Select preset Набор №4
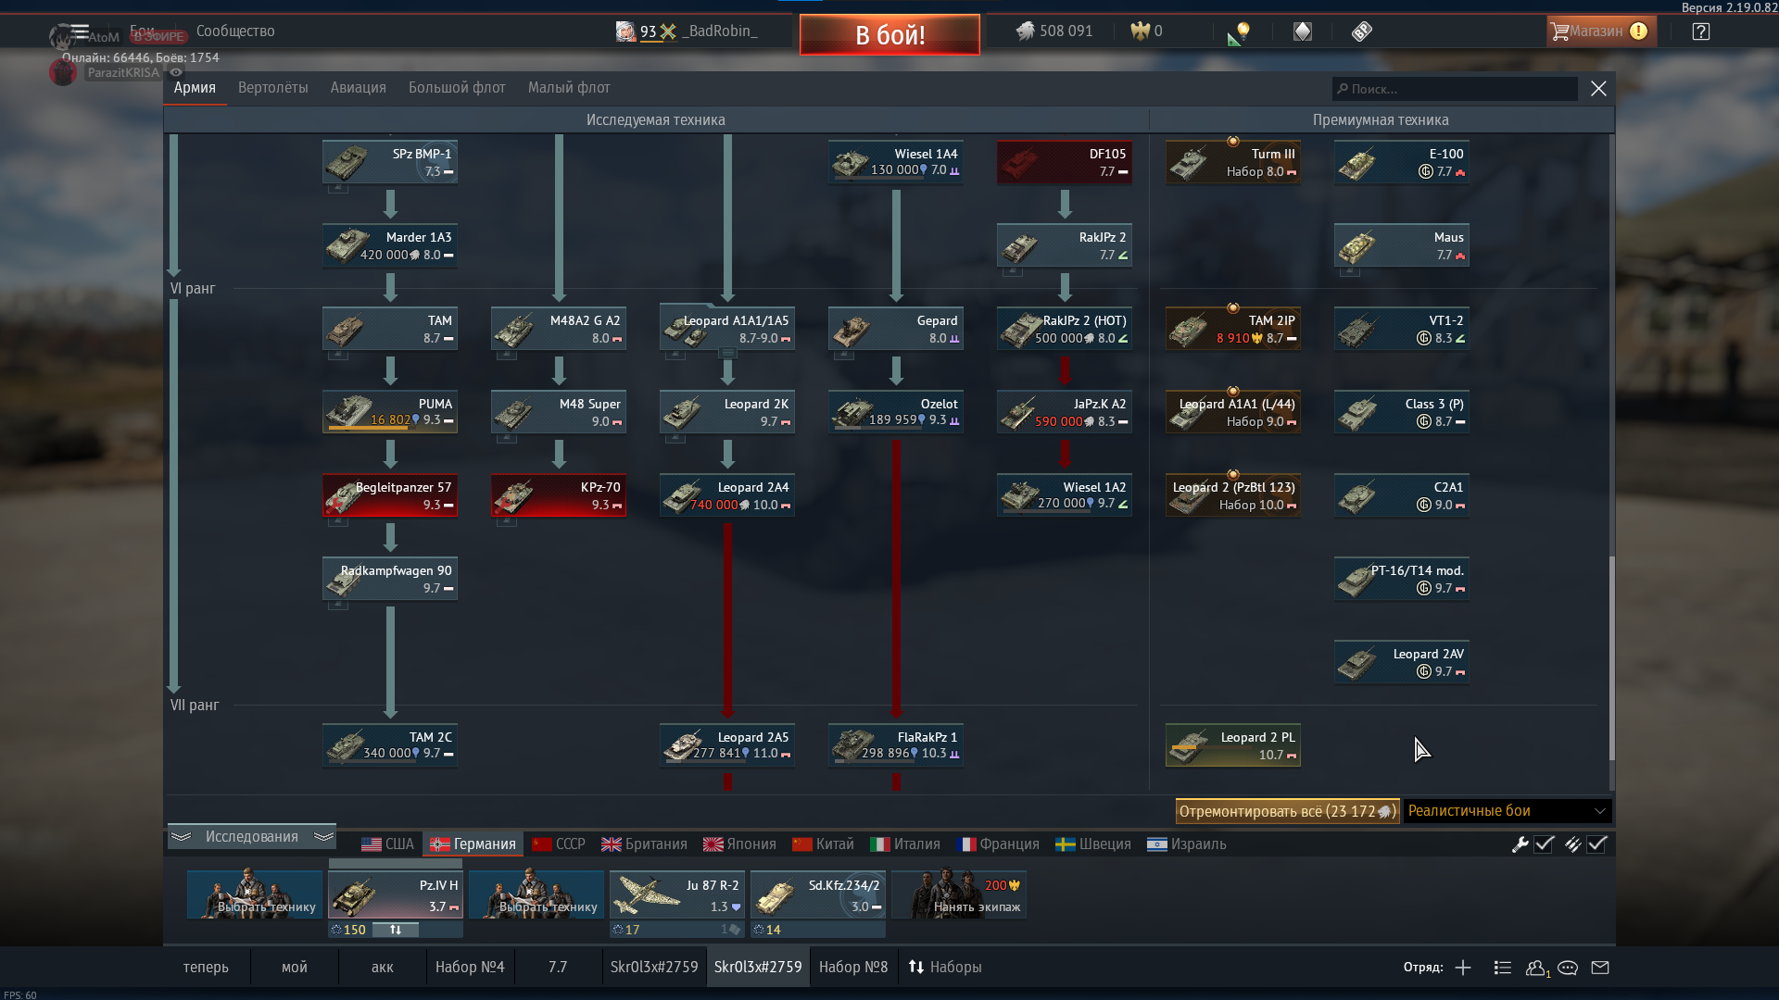This screenshot has width=1779, height=1000. (x=470, y=968)
